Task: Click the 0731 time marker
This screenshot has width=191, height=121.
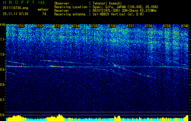Action: tap(21, 26)
